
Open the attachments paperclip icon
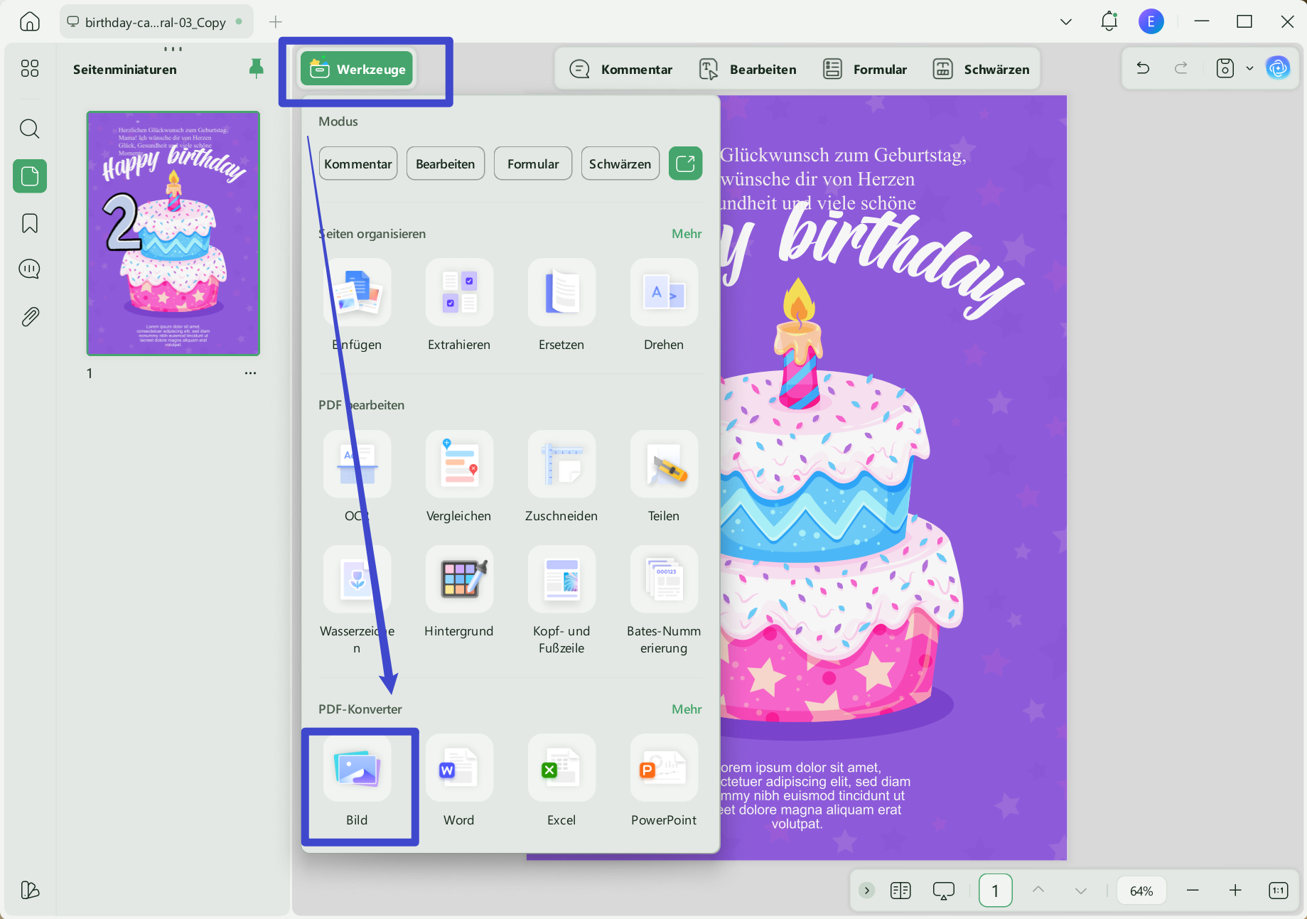(30, 316)
